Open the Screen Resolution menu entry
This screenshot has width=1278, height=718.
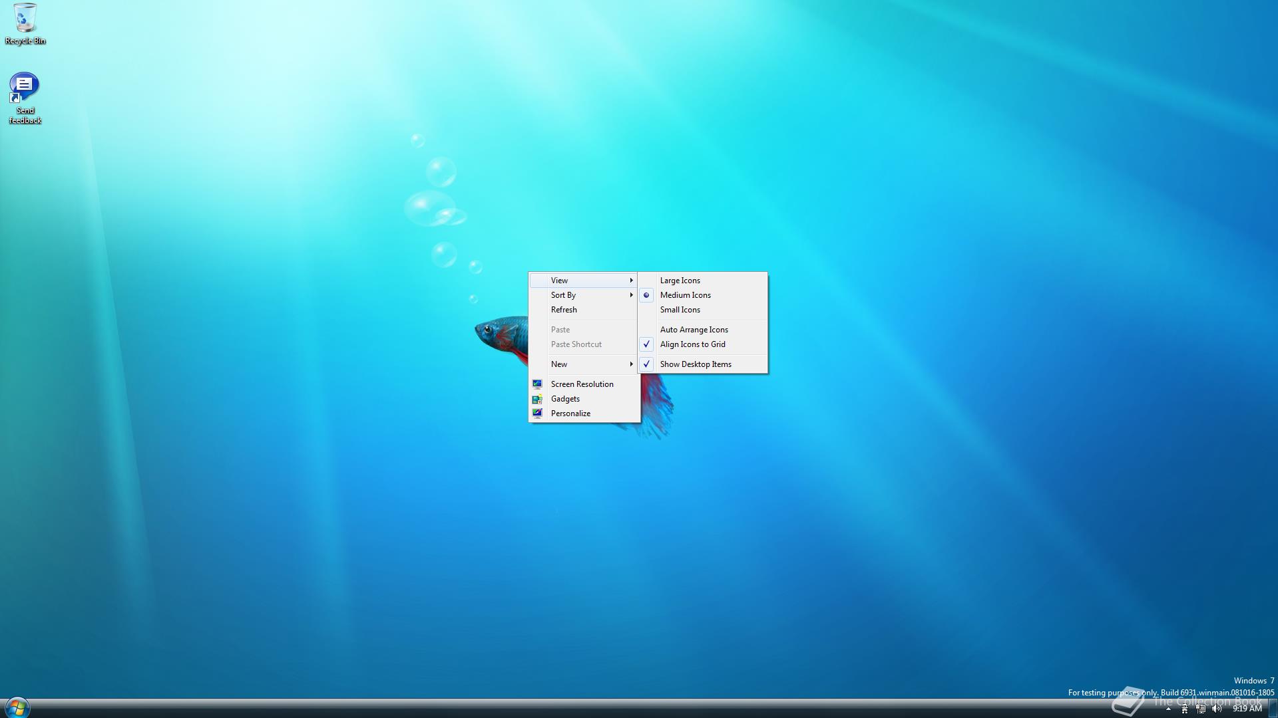coord(584,384)
